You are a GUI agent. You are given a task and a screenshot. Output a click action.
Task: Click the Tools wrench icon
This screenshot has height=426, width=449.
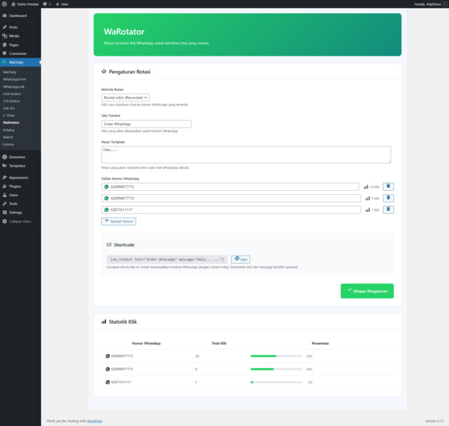point(5,204)
